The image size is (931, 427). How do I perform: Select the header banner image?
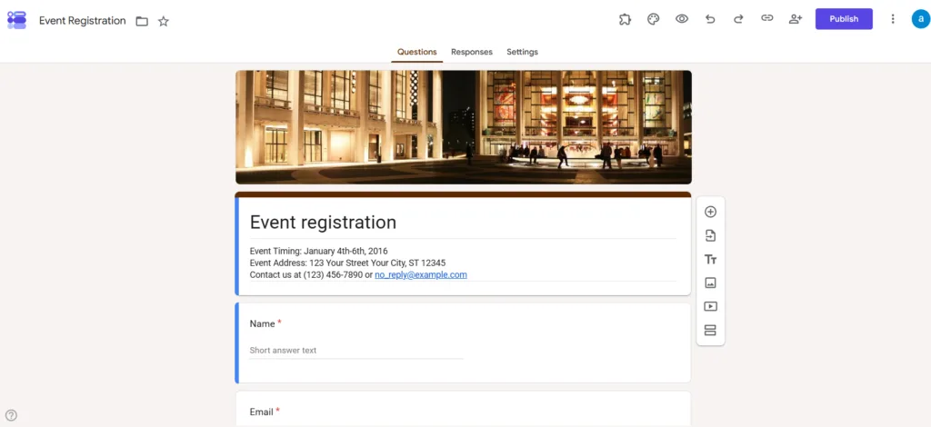pos(463,127)
